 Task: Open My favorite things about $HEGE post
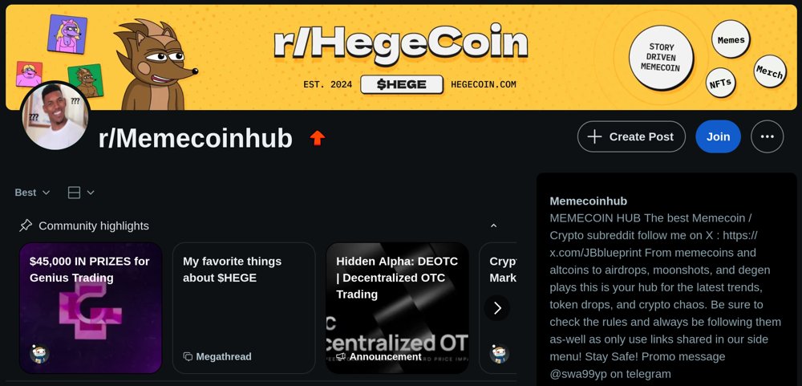coord(244,307)
